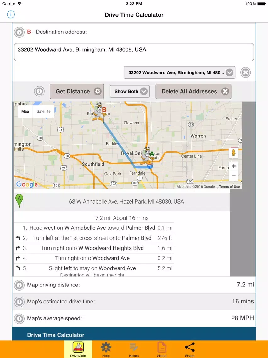Edit the destination address input field
This screenshot has width=268, height=358.
click(x=134, y=52)
